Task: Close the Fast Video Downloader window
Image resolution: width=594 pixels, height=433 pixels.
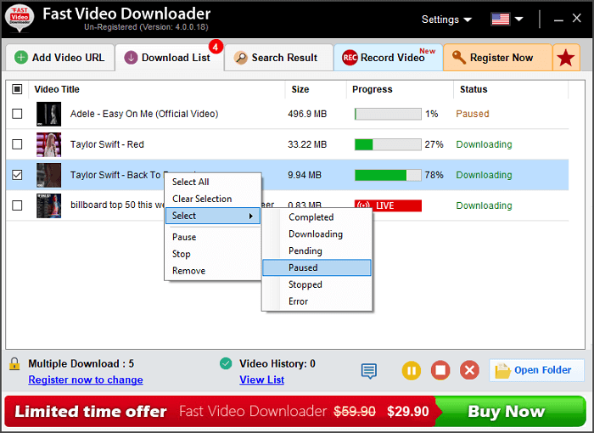Action: (576, 18)
